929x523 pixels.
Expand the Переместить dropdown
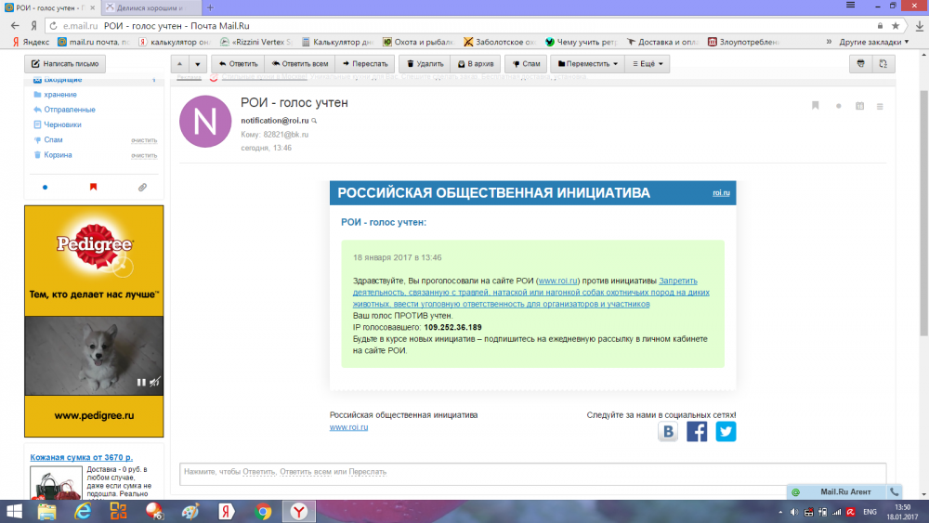(x=587, y=64)
